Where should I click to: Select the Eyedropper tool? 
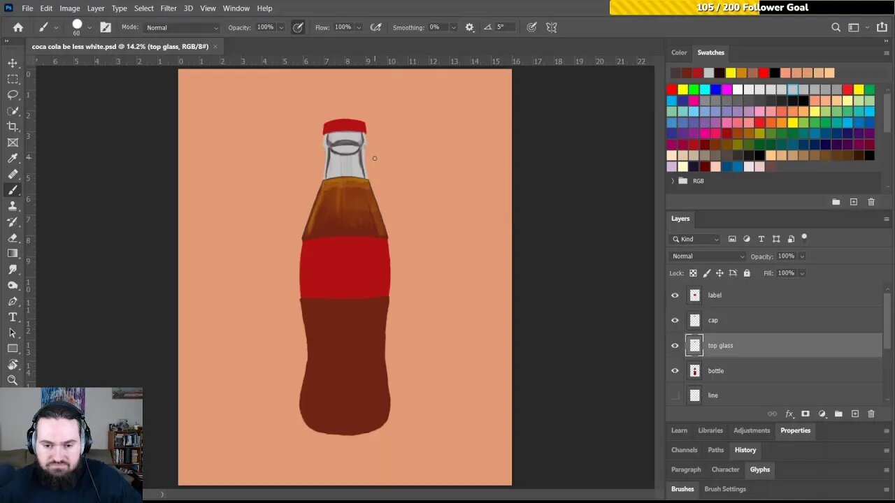pyautogui.click(x=13, y=159)
